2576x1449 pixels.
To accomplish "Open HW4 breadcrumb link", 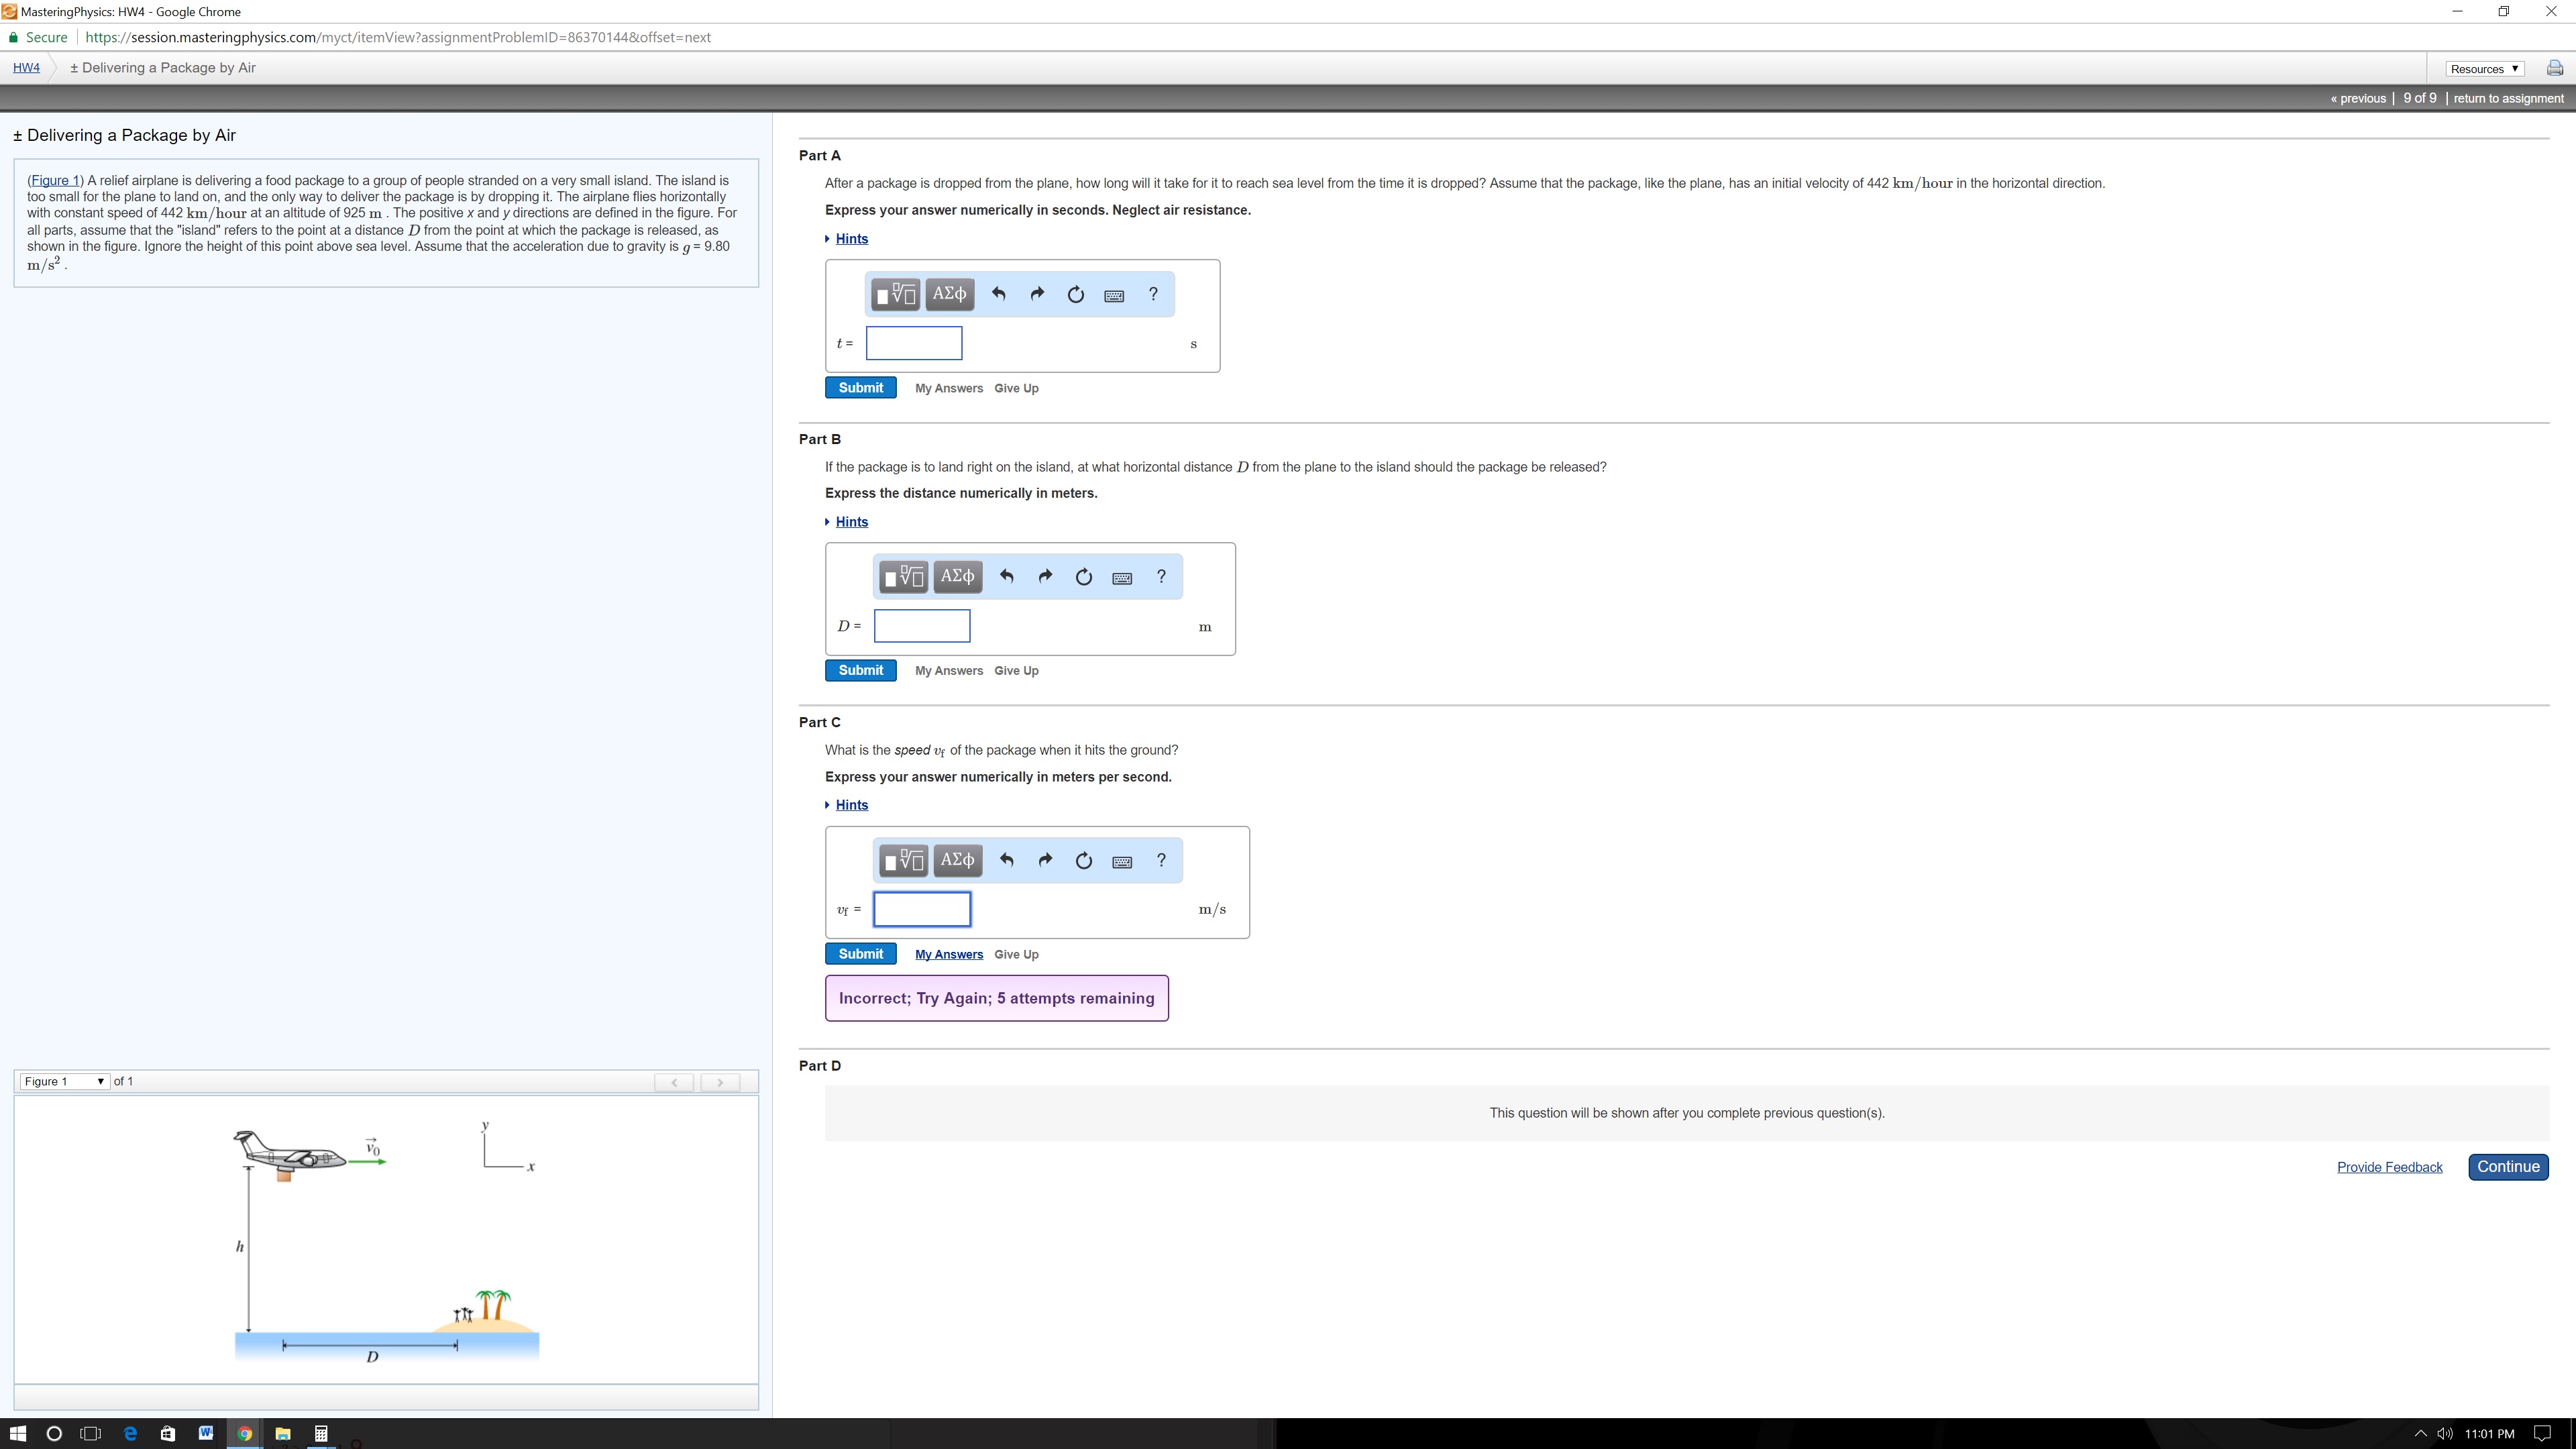I will 26,68.
